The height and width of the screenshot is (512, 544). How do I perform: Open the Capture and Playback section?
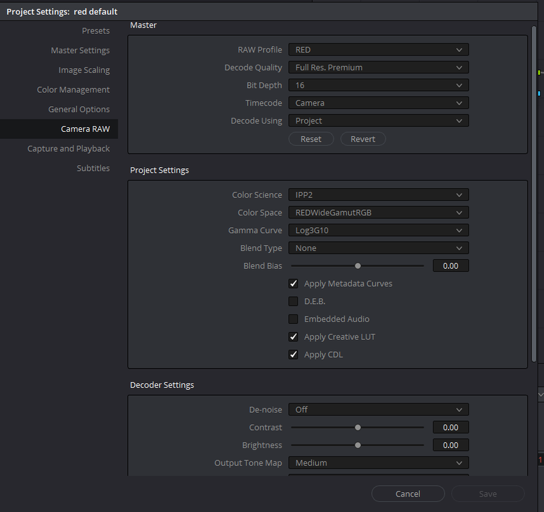pyautogui.click(x=68, y=148)
